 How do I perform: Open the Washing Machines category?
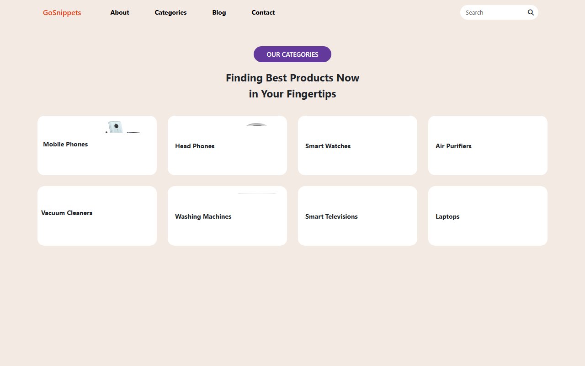tap(227, 215)
